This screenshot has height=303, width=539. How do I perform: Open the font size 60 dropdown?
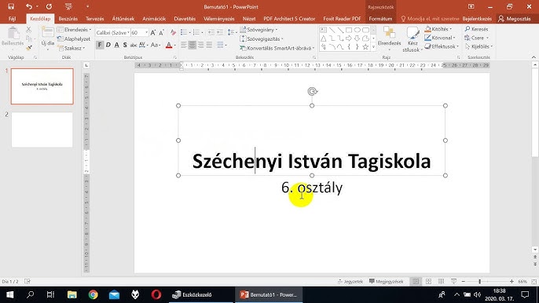coord(146,33)
